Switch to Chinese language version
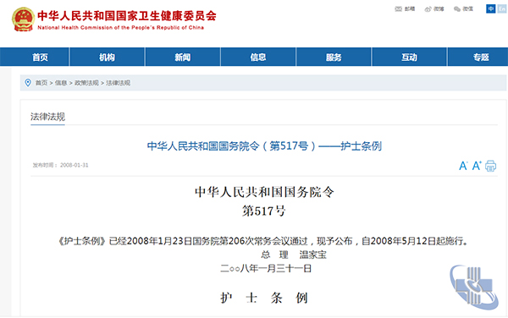The height and width of the screenshot is (318, 508). pyautogui.click(x=490, y=8)
